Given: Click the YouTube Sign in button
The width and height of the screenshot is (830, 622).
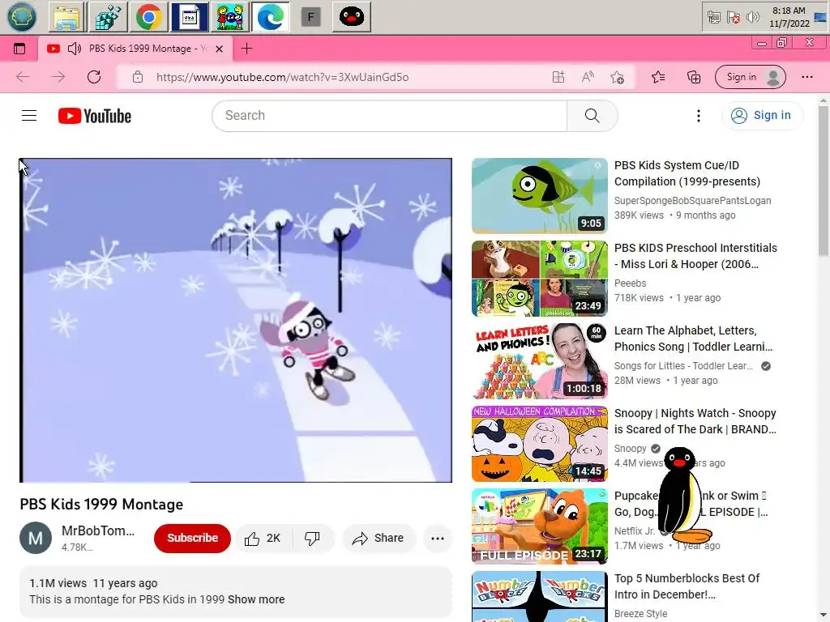Looking at the screenshot, I should [x=762, y=115].
